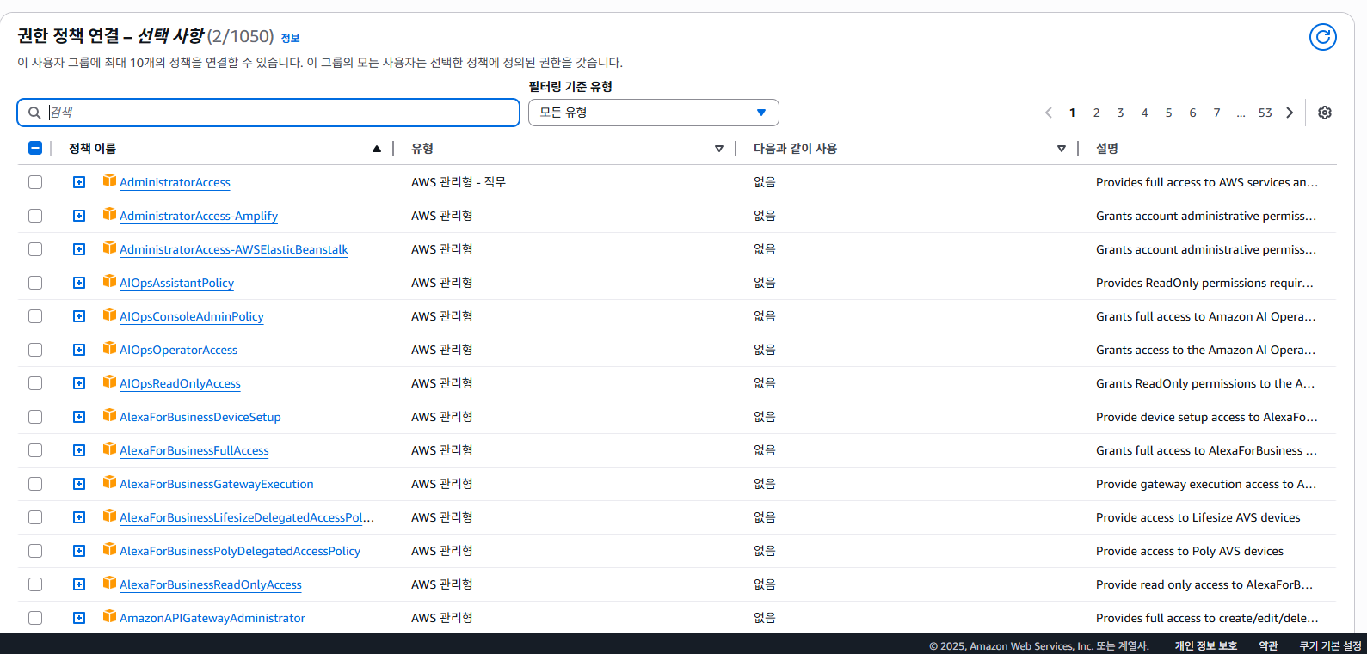1367x654 pixels.
Task: Sort by 유형 column arrow
Action: pos(719,149)
